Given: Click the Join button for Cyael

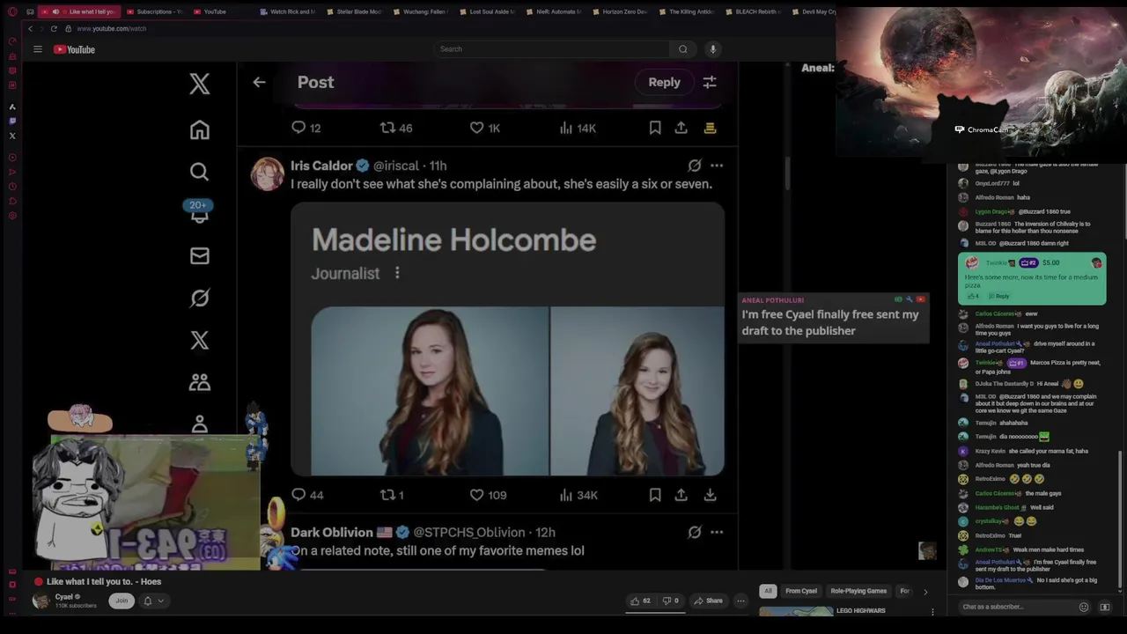Looking at the screenshot, I should click(x=122, y=601).
